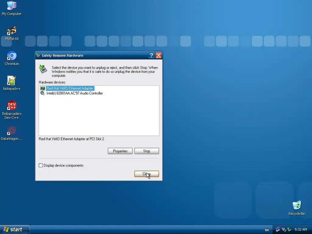The height and width of the screenshot is (234, 312).
Task: Click the Safely Remove Hardware title bar icon
Action: 38,55
